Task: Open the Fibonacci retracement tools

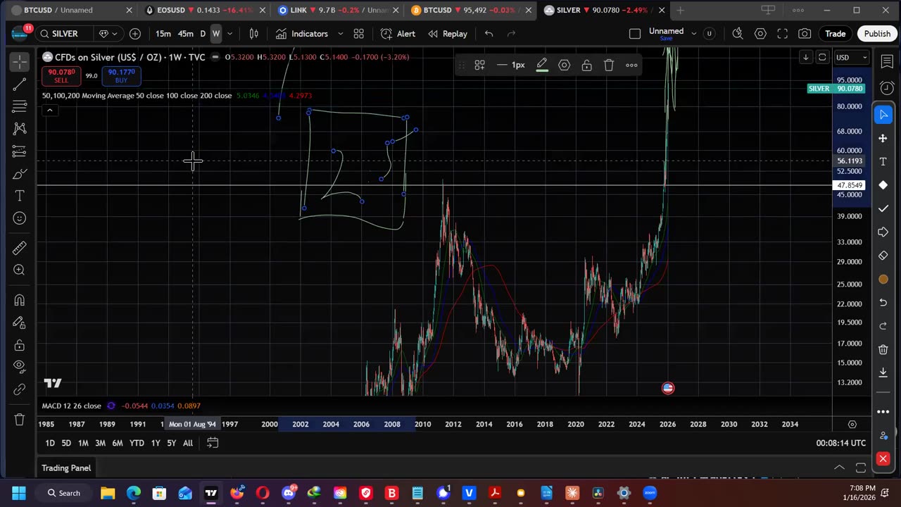Action: 20,106
